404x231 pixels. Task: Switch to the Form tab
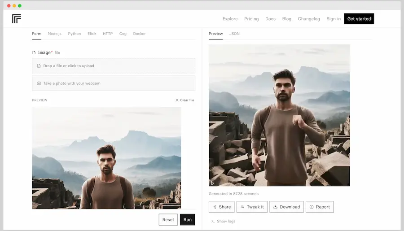coord(37,34)
